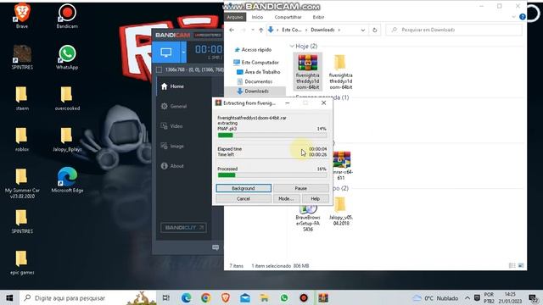The width and height of the screenshot is (543, 305).
Task: Click the BANDICUT button in Bandicam
Action: coord(184,228)
